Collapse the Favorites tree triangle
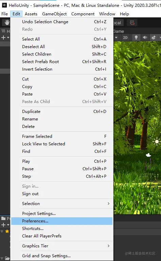The height and width of the screenshot is (261, 161). (x=2, y=231)
